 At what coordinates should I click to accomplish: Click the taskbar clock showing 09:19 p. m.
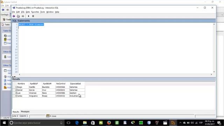210,123
